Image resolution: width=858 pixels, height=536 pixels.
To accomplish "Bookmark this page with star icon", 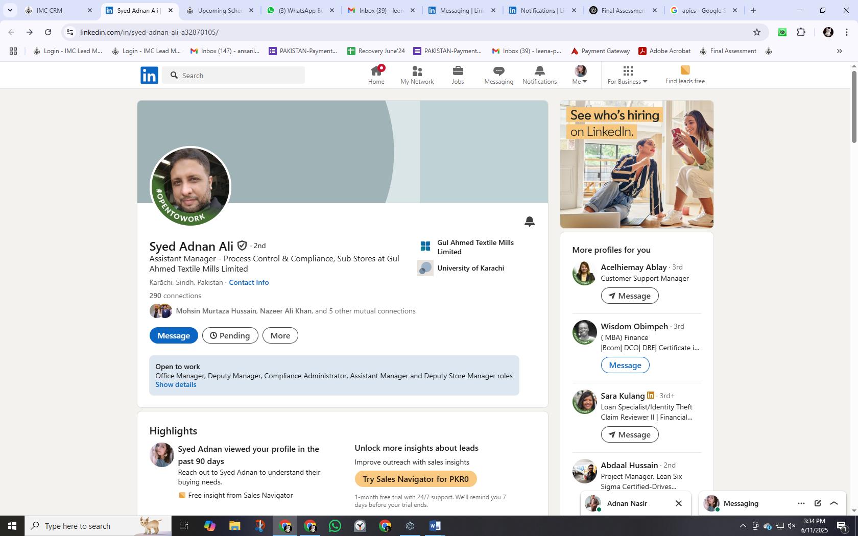I will click(x=757, y=32).
